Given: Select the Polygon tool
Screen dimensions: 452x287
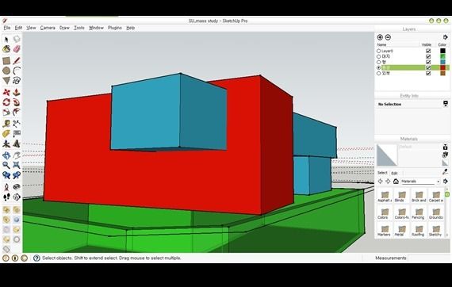Looking at the screenshot, I should (x=6, y=80).
